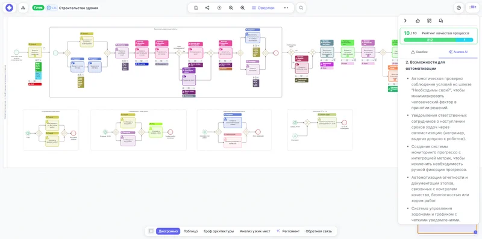The height and width of the screenshot is (239, 482).
Task: Open the comments chat bubble icon
Action: [441, 20]
